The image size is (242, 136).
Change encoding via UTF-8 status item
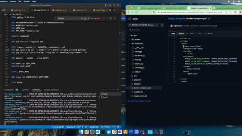pos(80,127)
